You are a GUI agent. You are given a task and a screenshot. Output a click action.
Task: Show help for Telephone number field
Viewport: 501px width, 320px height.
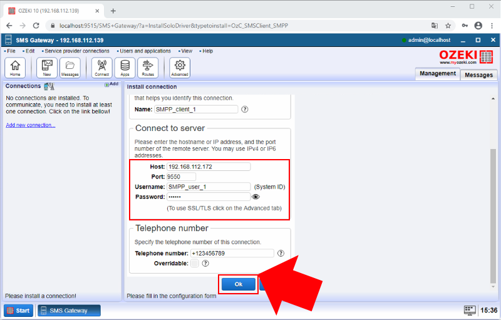point(281,253)
